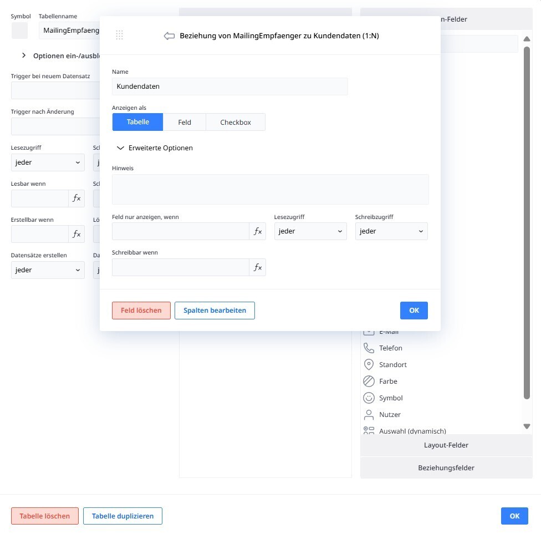Click the 'Spalten bearbeiten' button
Viewport: 541px width, 534px height.
click(x=215, y=311)
